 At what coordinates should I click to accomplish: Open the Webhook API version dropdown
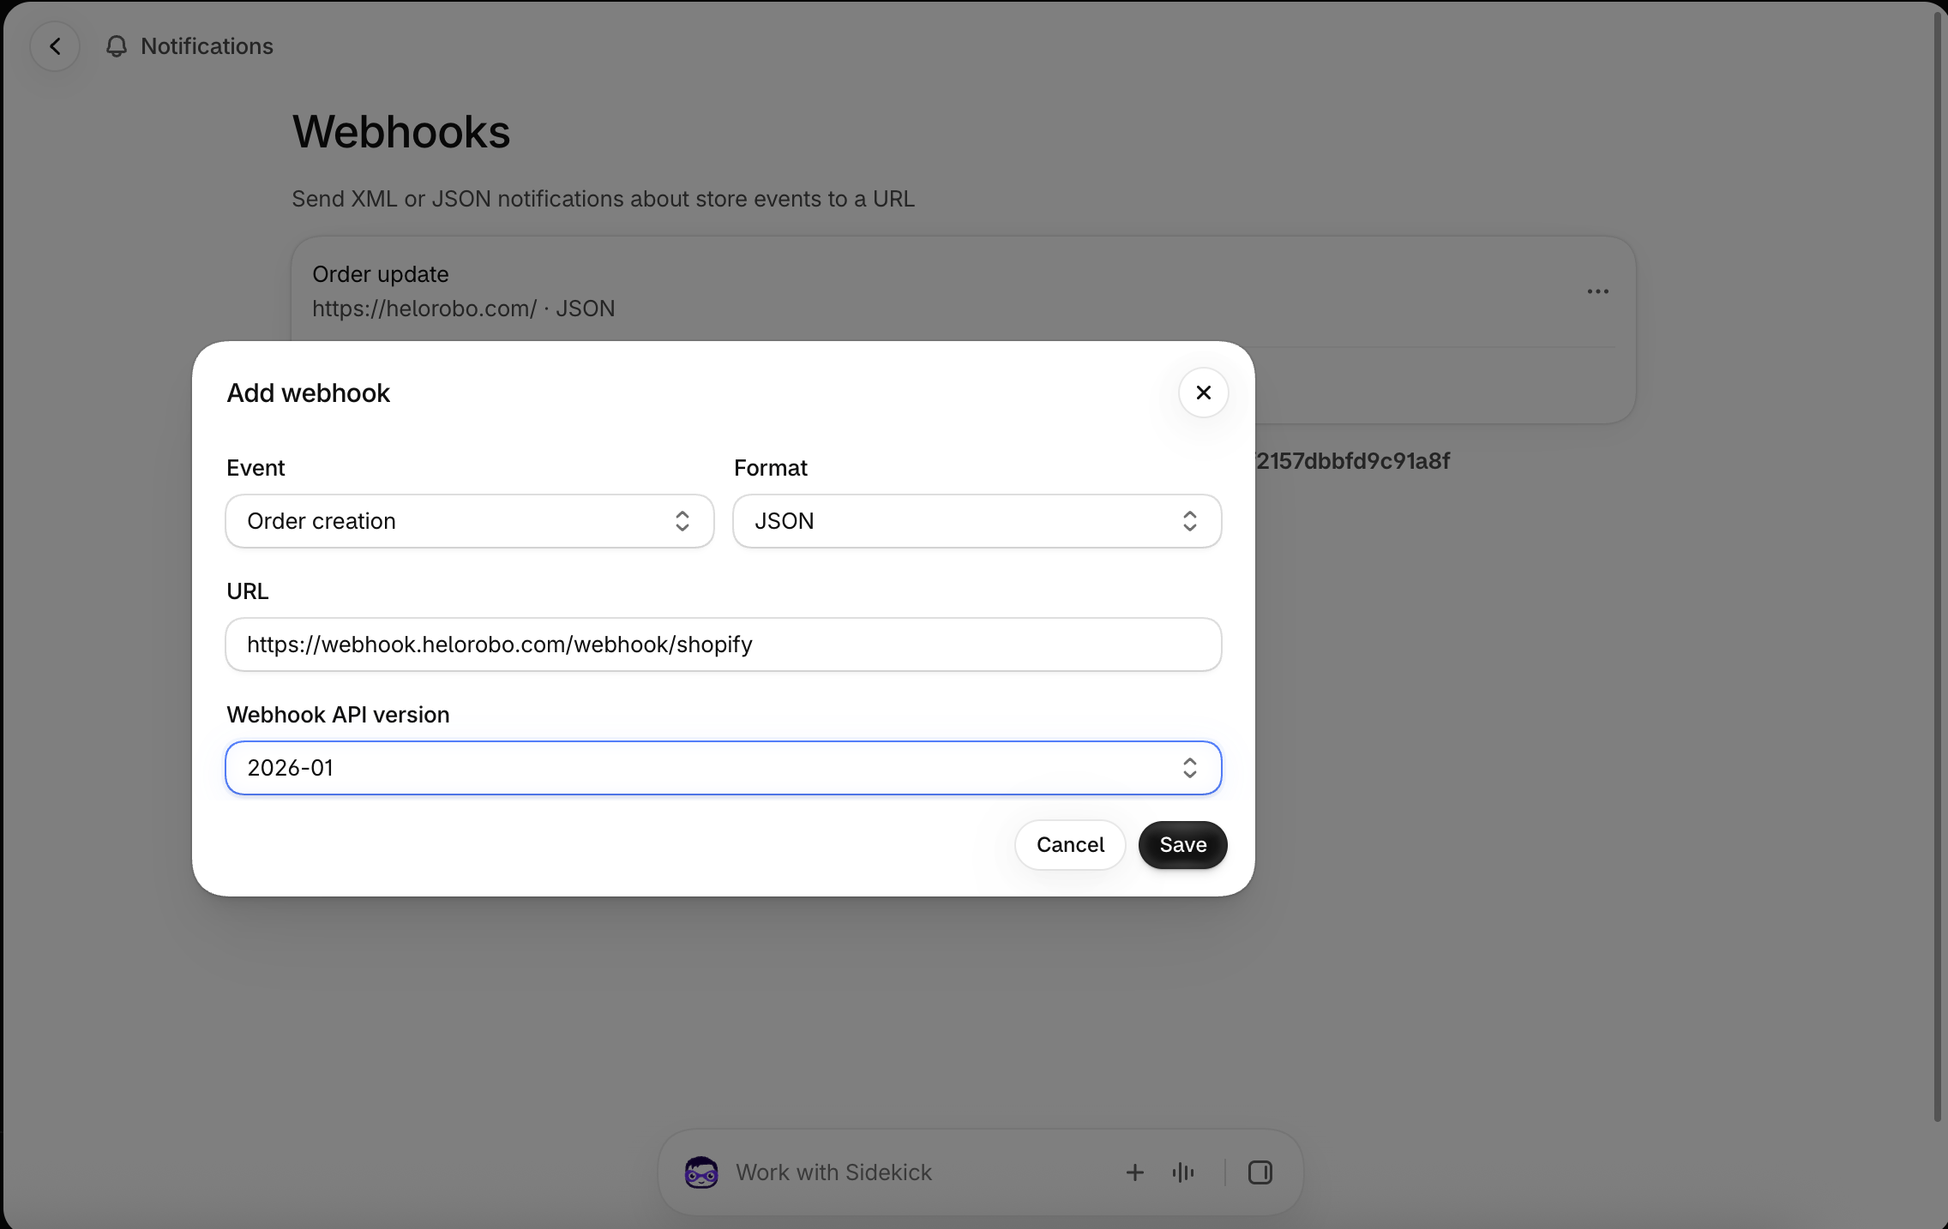pos(724,768)
